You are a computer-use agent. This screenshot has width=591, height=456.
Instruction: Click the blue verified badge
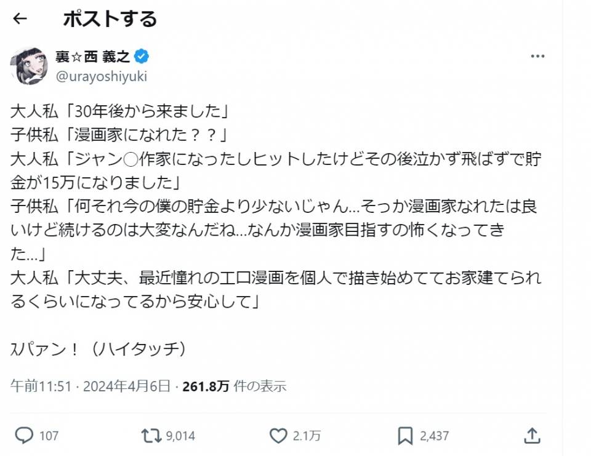click(x=142, y=57)
